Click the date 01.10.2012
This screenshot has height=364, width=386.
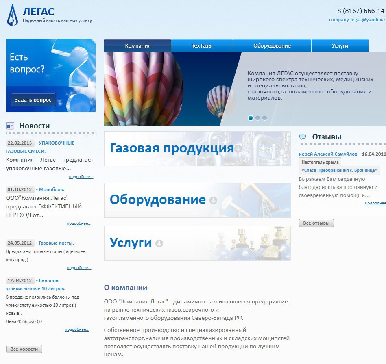point(20,189)
